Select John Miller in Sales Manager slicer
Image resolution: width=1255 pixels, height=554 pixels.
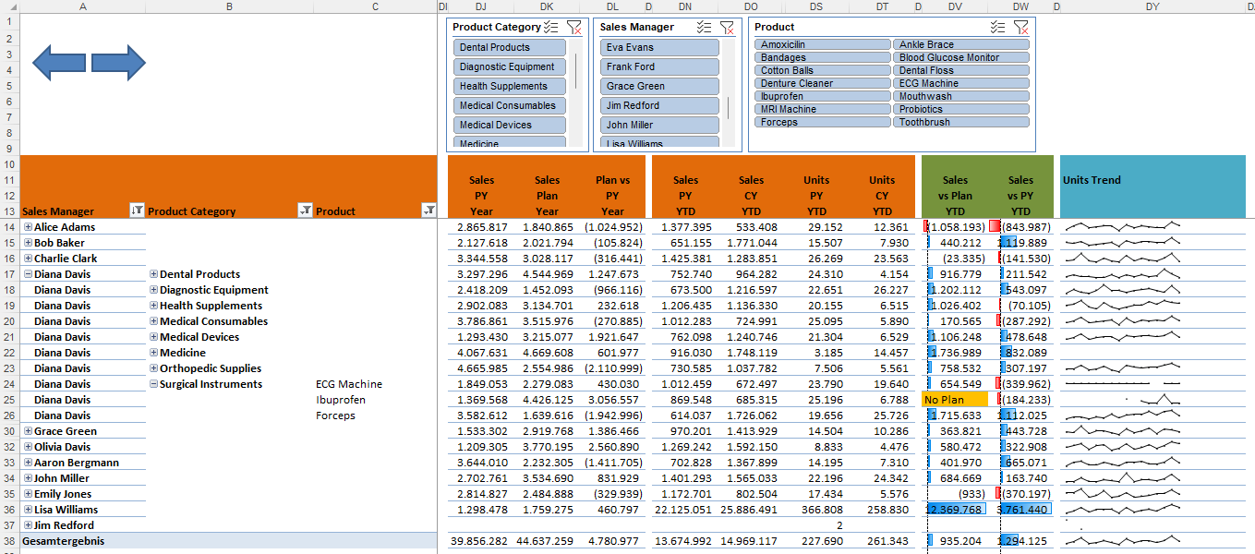click(x=659, y=125)
